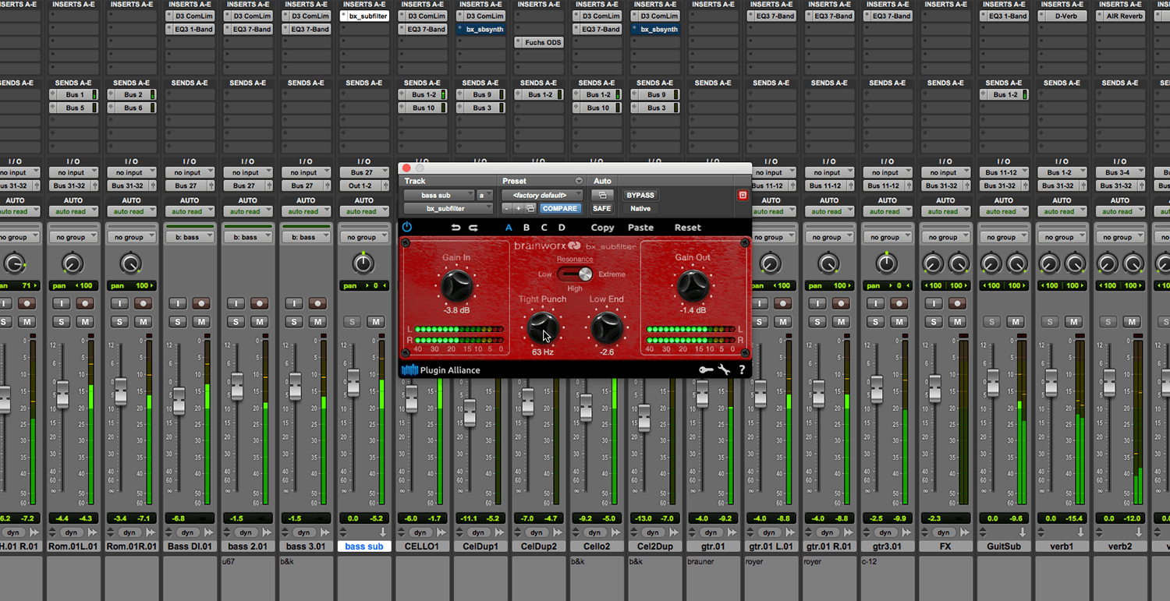Click the pan knob on gtr3.01 track
1170x601 pixels.
coord(886,263)
